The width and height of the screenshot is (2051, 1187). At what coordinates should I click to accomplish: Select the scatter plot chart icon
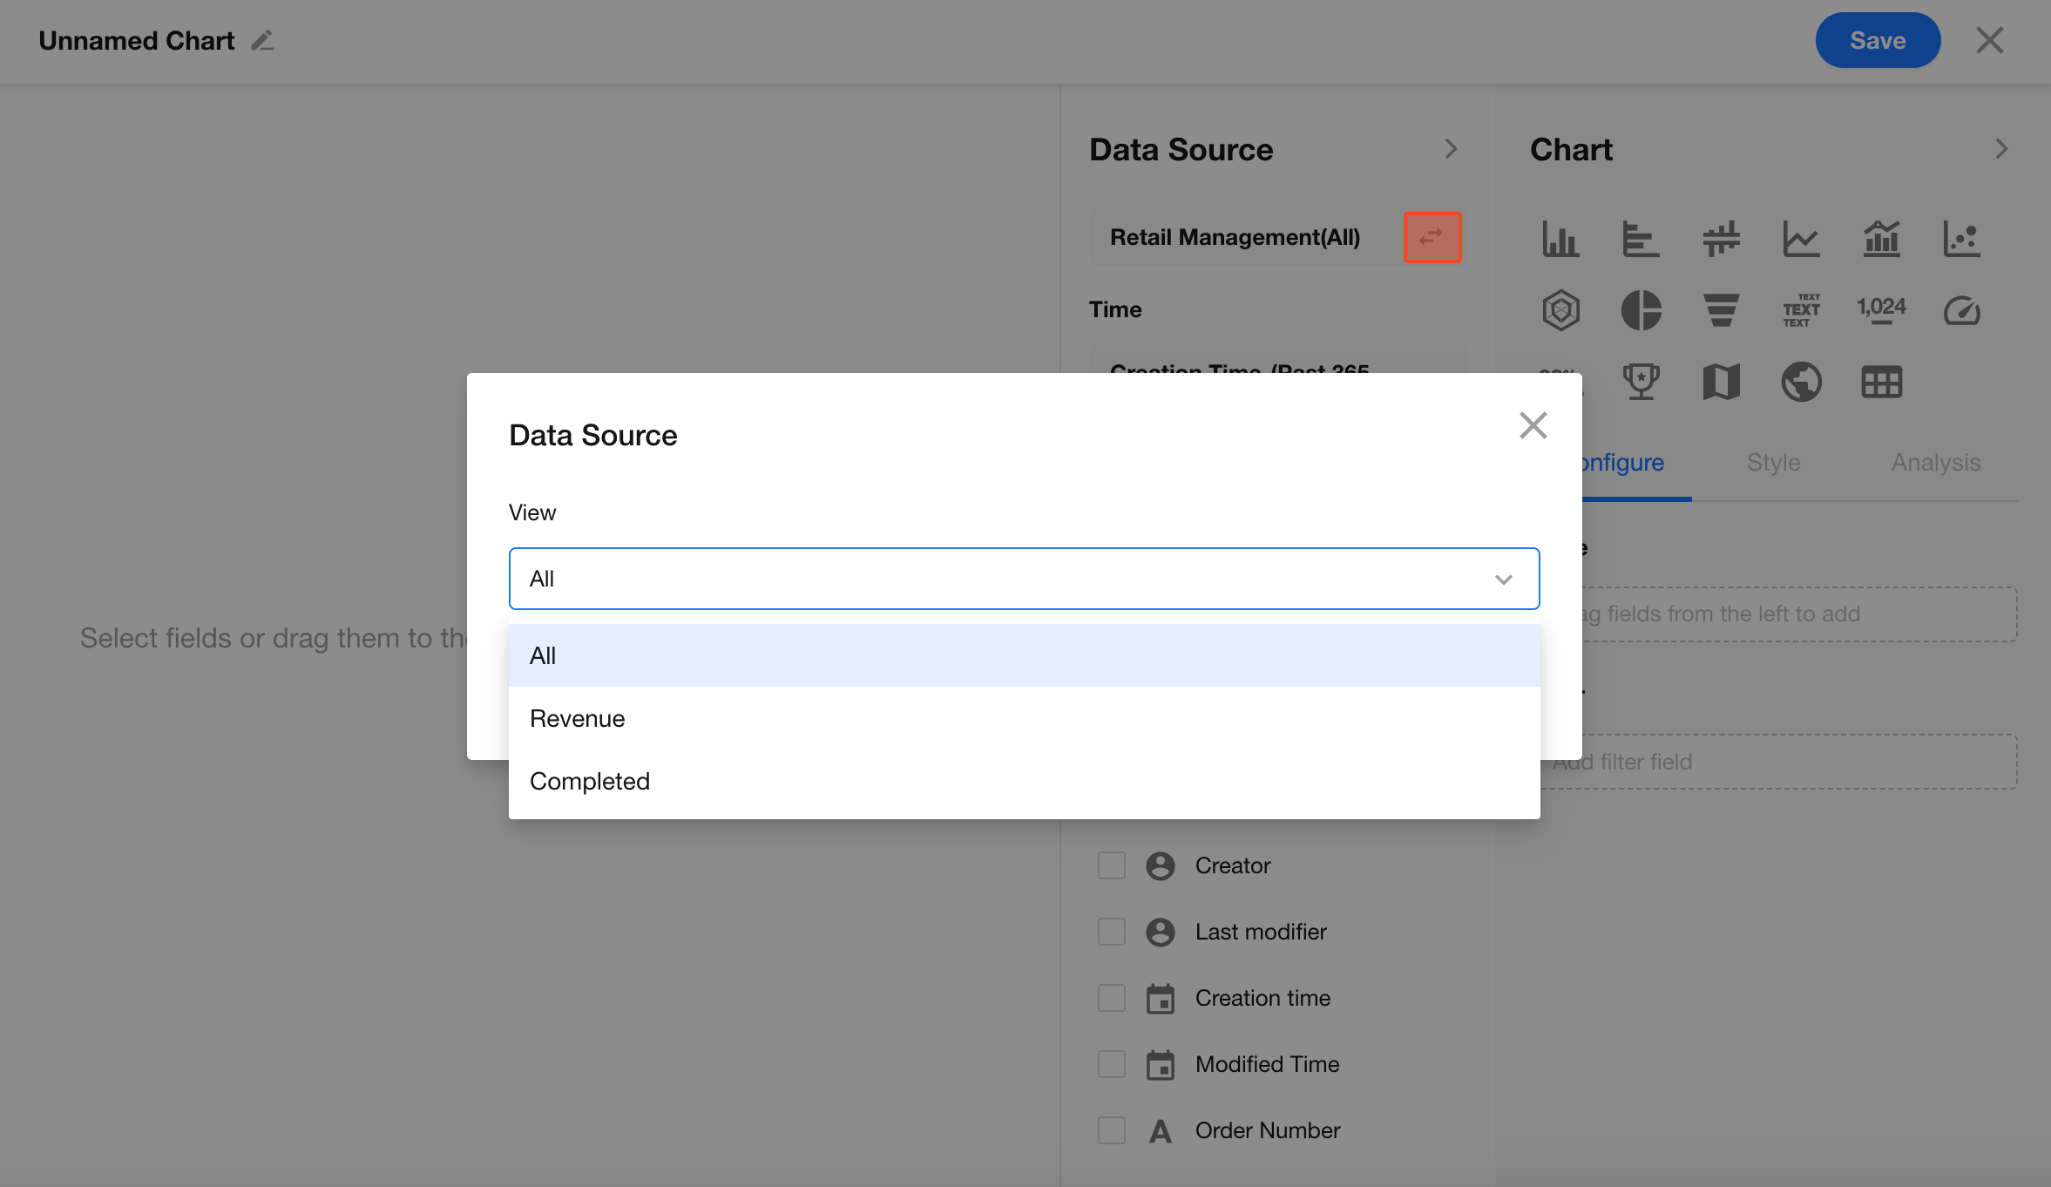[x=1961, y=239]
